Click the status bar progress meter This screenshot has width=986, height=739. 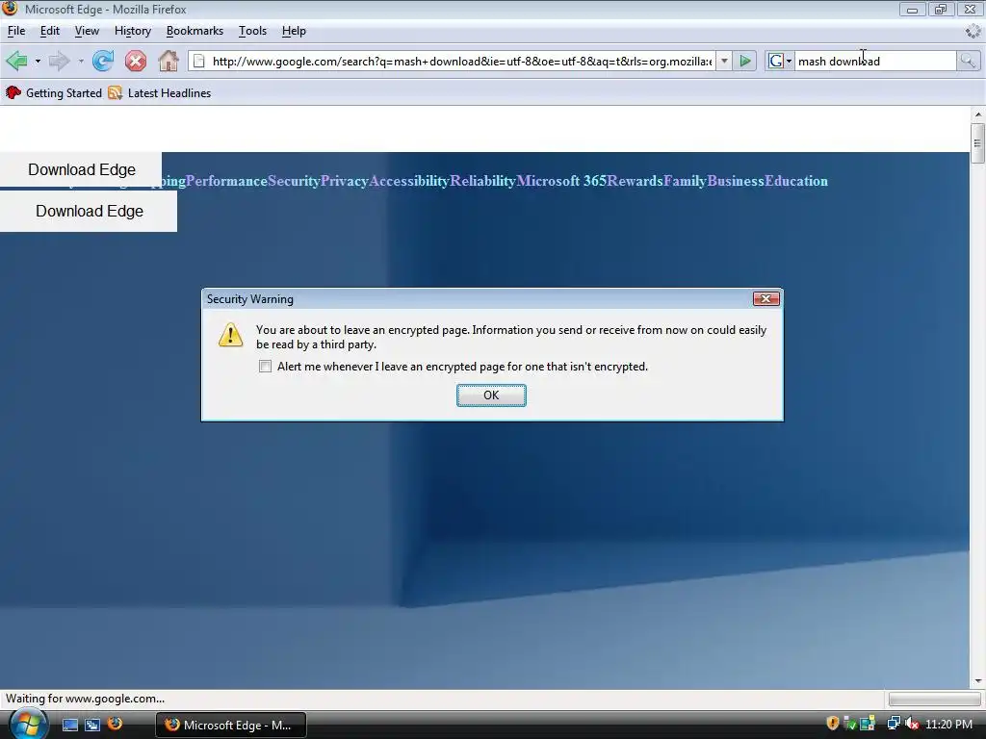pyautogui.click(x=934, y=699)
